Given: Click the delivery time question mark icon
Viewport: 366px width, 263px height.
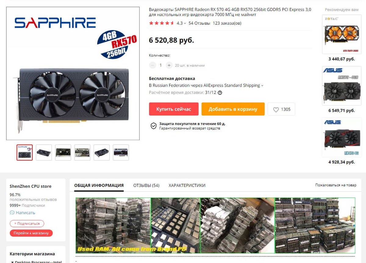Looking at the screenshot, I should (x=220, y=93).
